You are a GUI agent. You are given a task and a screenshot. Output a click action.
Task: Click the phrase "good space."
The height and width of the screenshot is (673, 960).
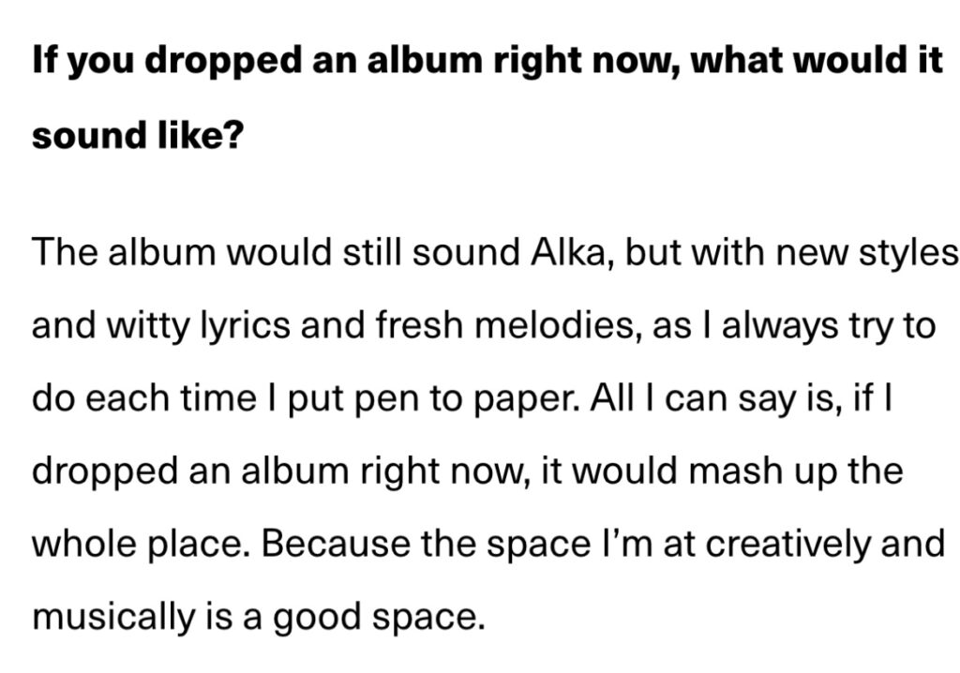(379, 618)
